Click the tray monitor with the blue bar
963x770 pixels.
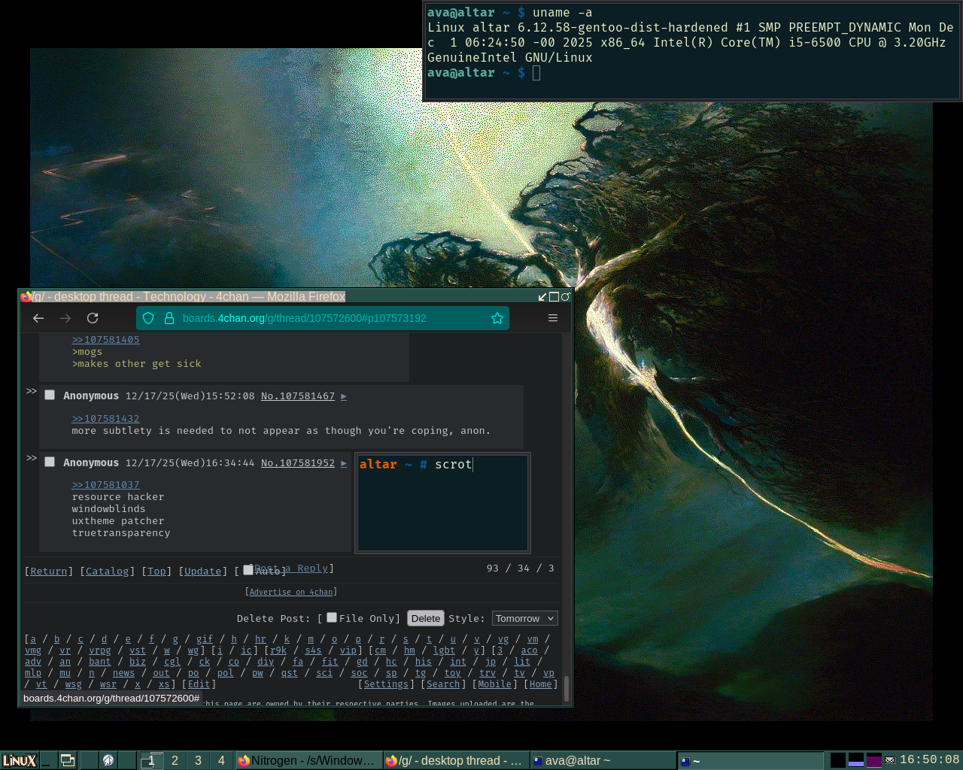click(856, 760)
